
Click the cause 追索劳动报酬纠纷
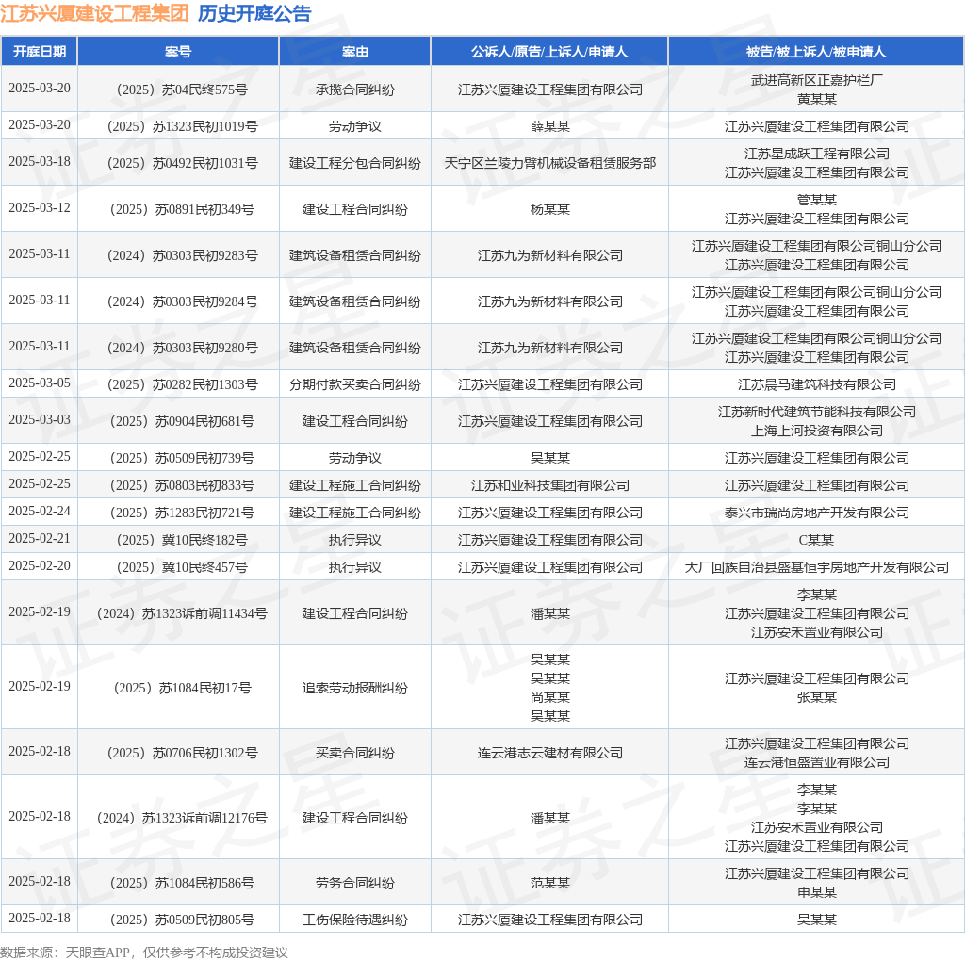point(355,689)
